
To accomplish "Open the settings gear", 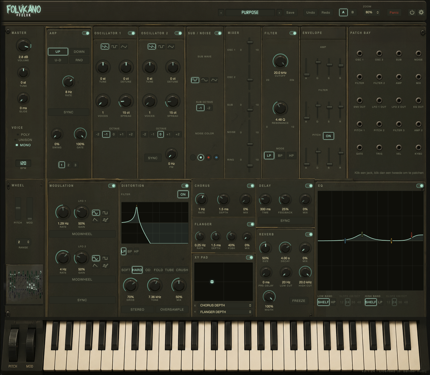I will point(421,12).
